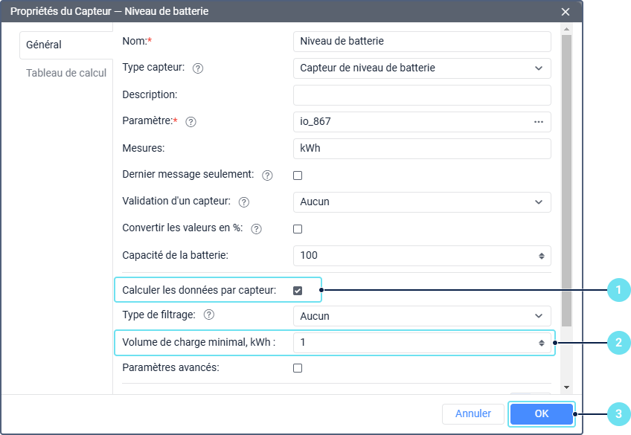Click help icon next to Validation d'un capteur
This screenshot has width=631, height=435.
click(244, 202)
